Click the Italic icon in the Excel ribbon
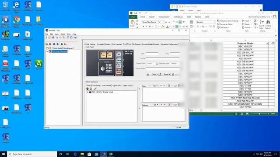Viewport: 280px width, 157px height. pyautogui.click(x=147, y=27)
